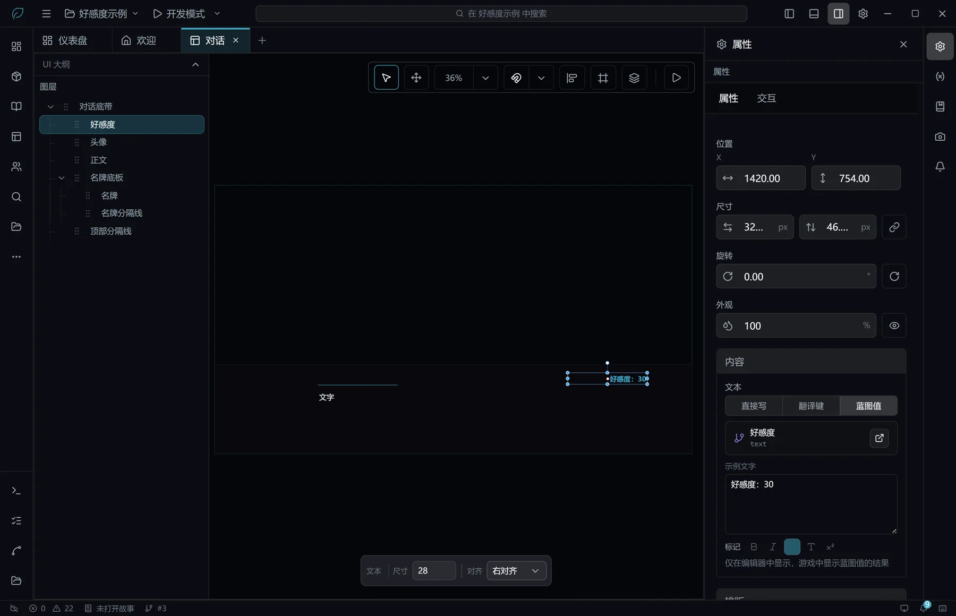The height and width of the screenshot is (616, 956).
Task: Open the layers stack tool
Action: point(634,78)
